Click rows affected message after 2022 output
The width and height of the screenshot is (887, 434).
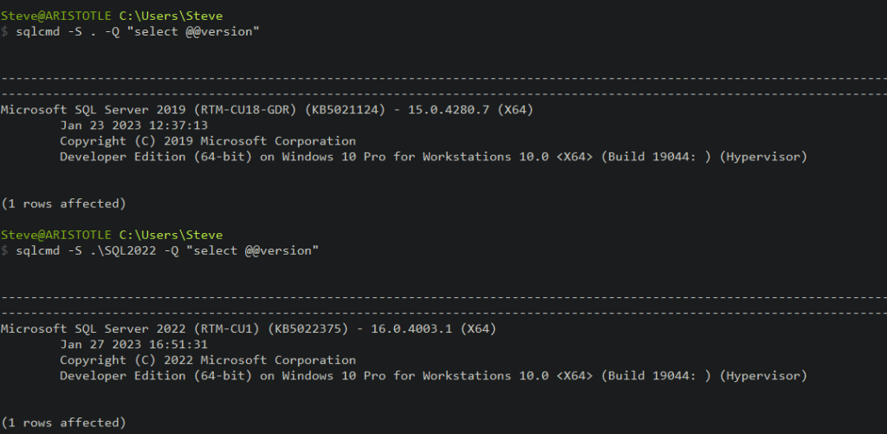(x=63, y=423)
